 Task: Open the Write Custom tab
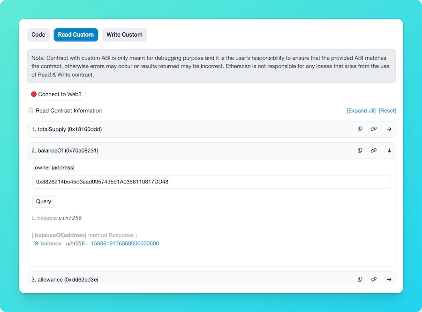coord(124,35)
